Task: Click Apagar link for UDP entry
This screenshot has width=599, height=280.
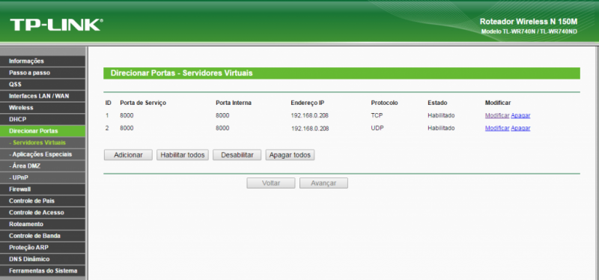Action: pyautogui.click(x=520, y=128)
